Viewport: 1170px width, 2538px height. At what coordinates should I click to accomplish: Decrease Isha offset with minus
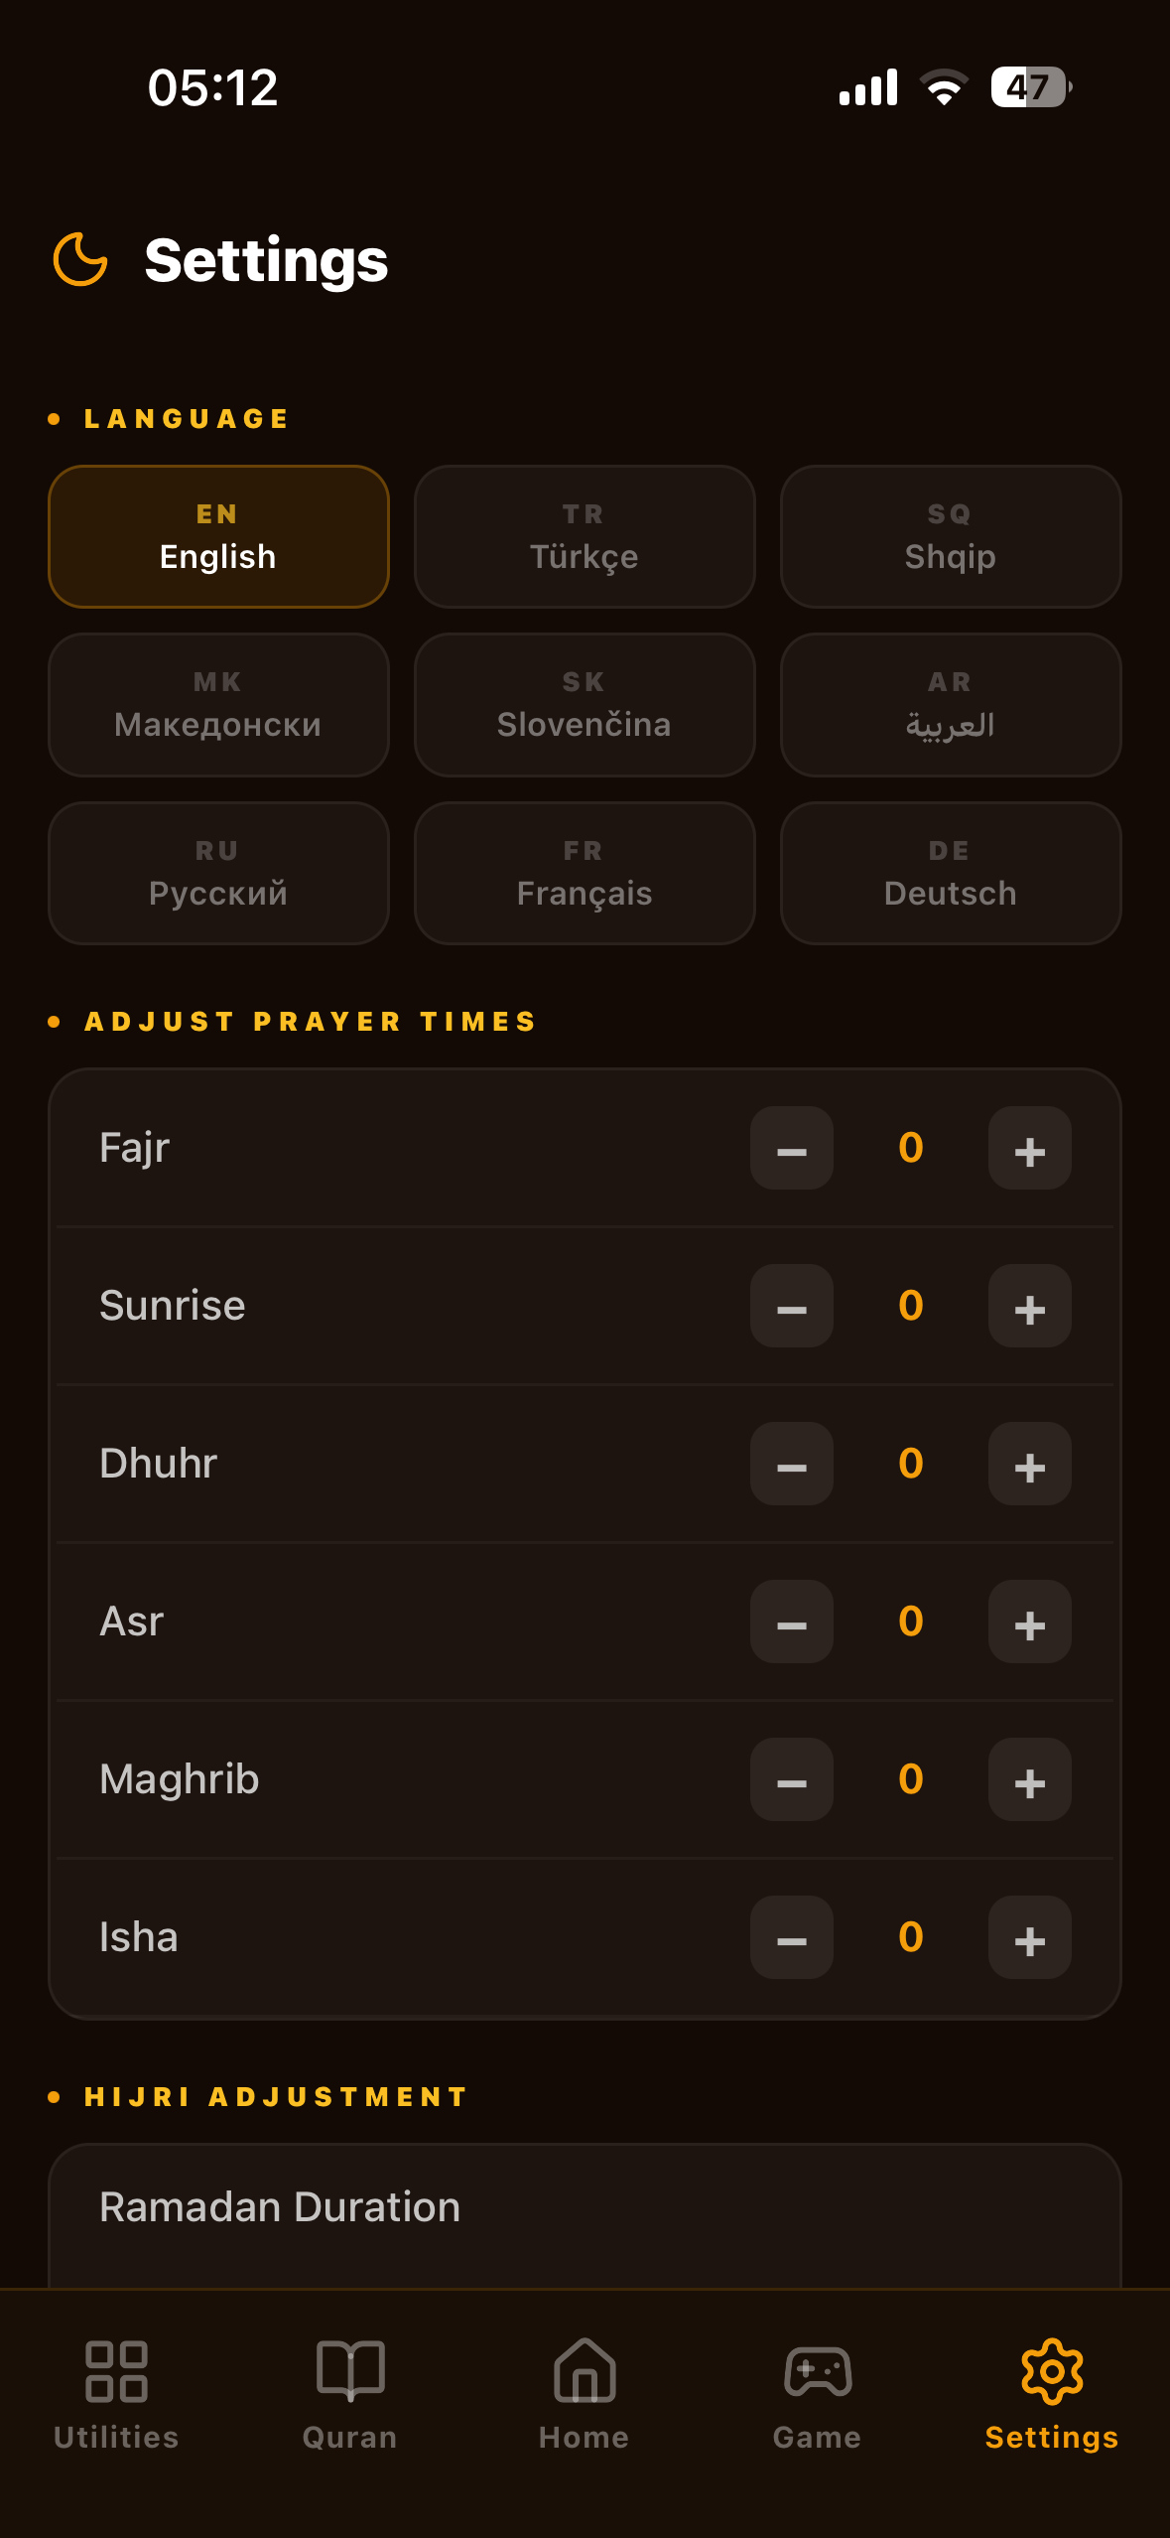pyautogui.click(x=791, y=1937)
